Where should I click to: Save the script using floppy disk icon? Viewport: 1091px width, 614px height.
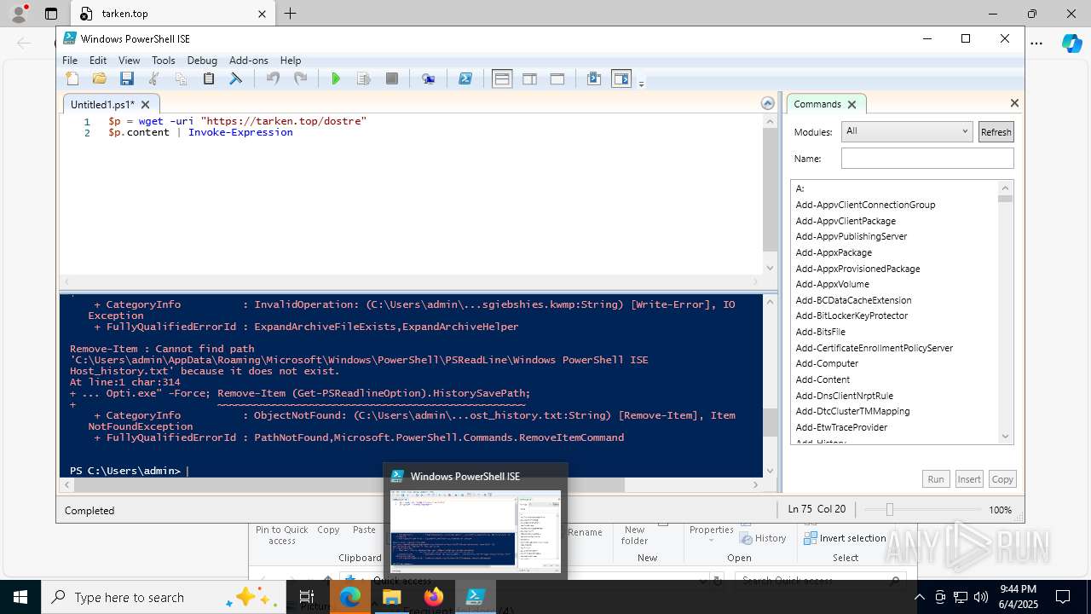click(127, 78)
